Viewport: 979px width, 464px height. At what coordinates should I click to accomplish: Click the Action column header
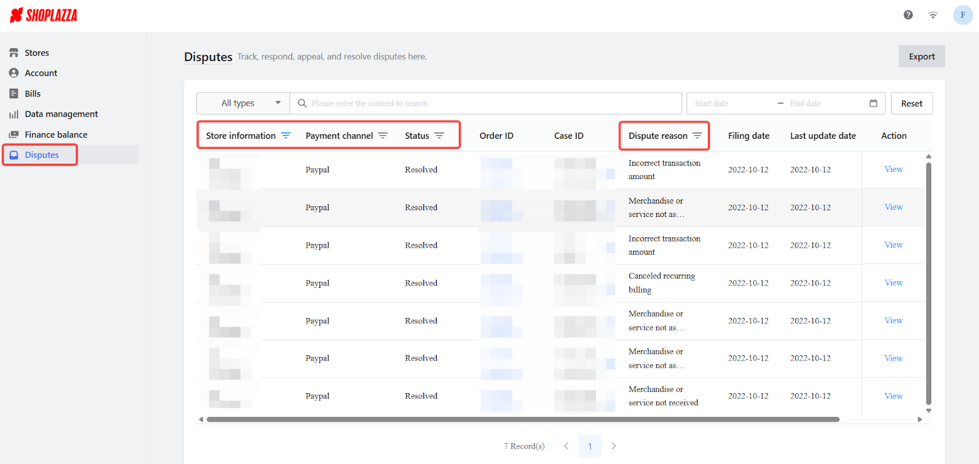(894, 136)
